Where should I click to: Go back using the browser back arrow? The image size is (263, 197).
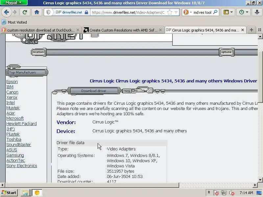pos(6,12)
